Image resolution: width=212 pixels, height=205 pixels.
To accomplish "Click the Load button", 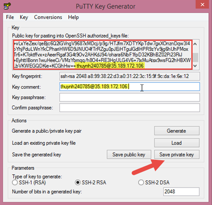I will (x=177, y=143).
